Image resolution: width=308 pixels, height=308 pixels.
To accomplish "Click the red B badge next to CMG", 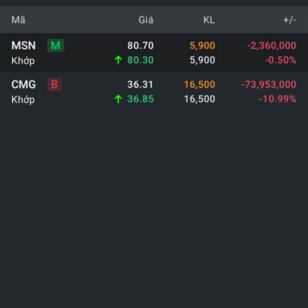I will [x=54, y=85].
